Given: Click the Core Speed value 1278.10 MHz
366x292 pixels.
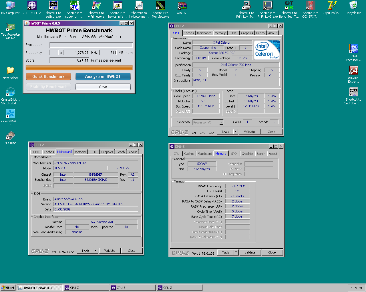Looking at the screenshot, I should (206, 96).
